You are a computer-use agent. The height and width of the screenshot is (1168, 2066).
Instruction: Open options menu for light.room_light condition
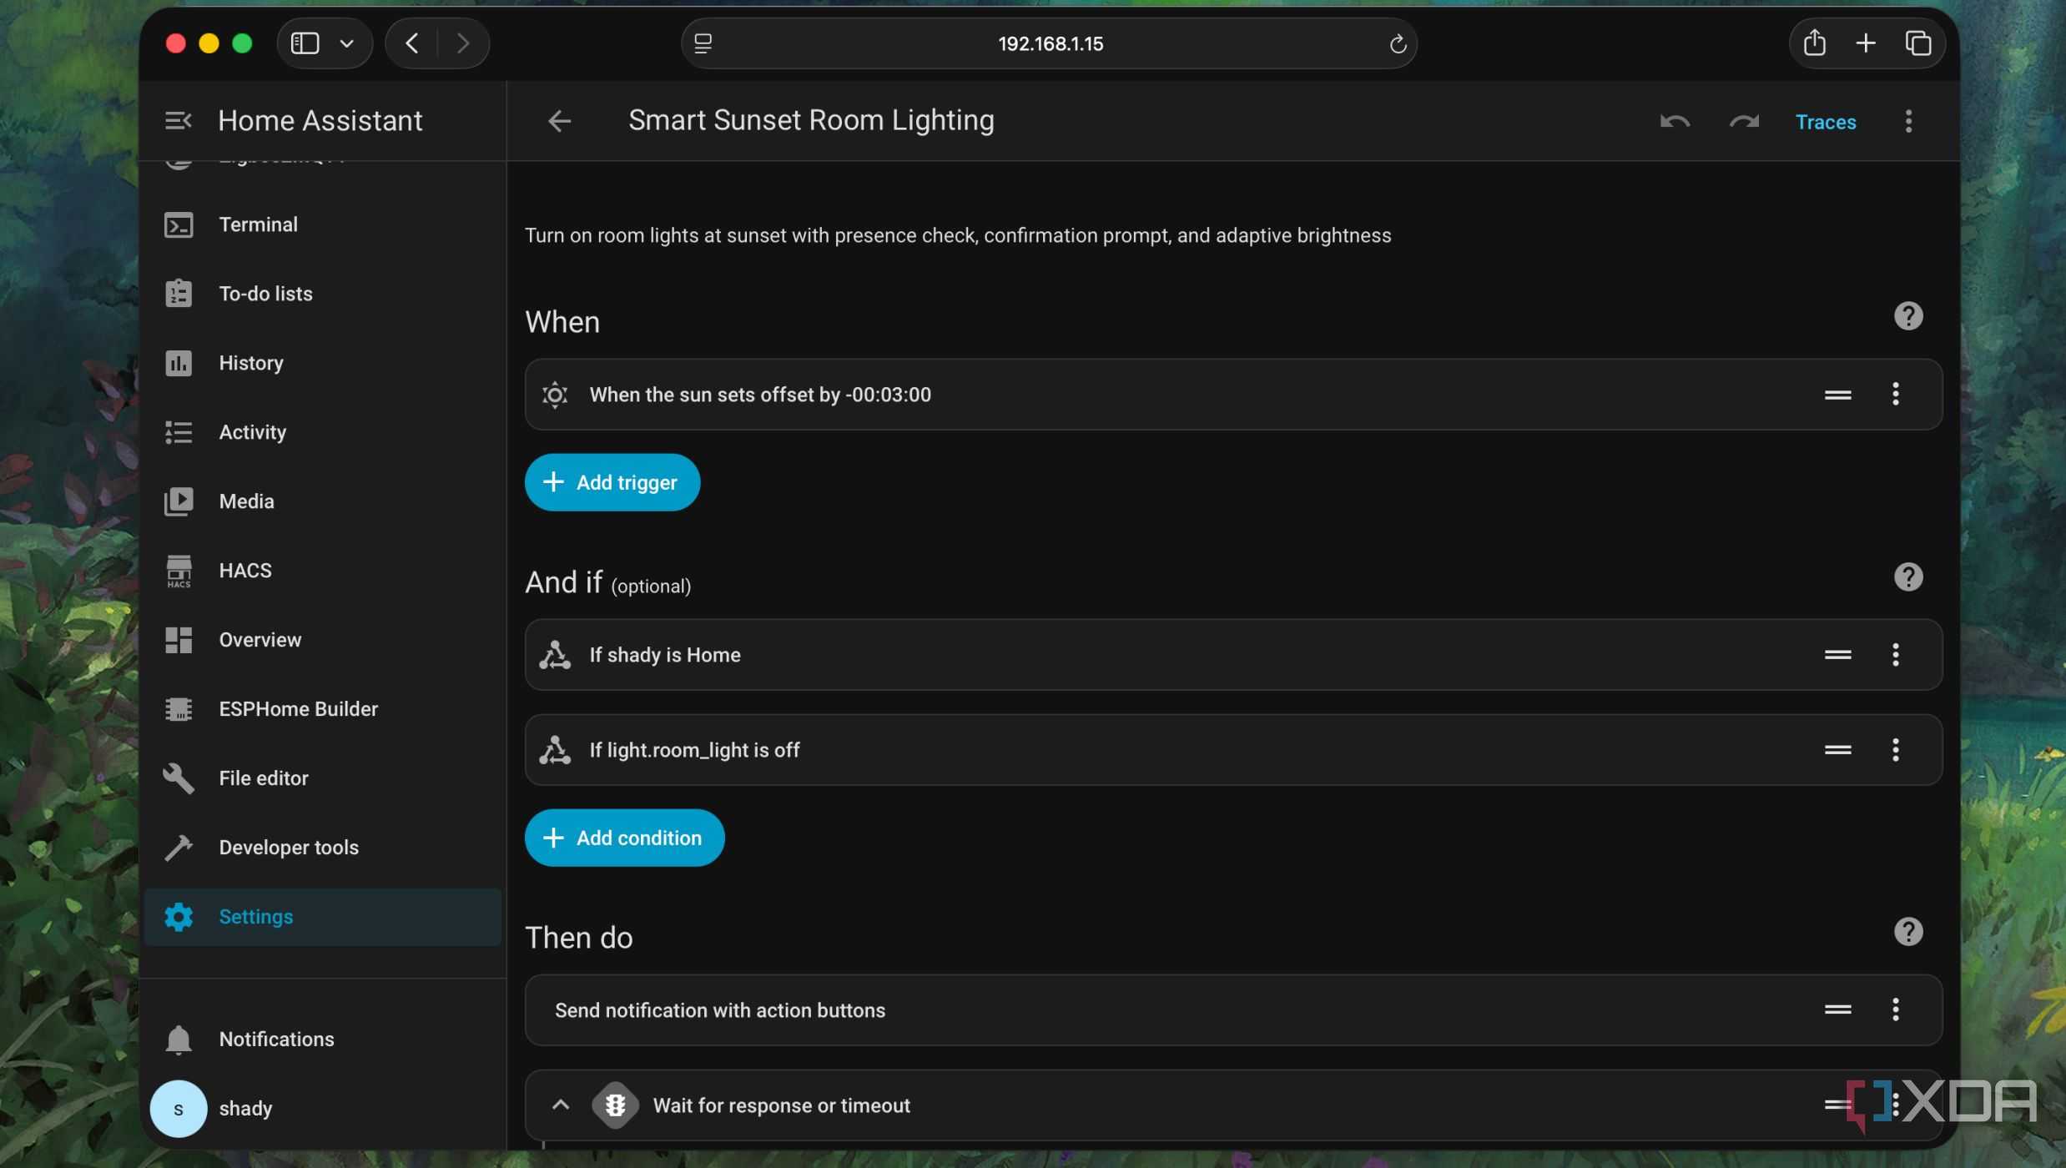tap(1895, 750)
